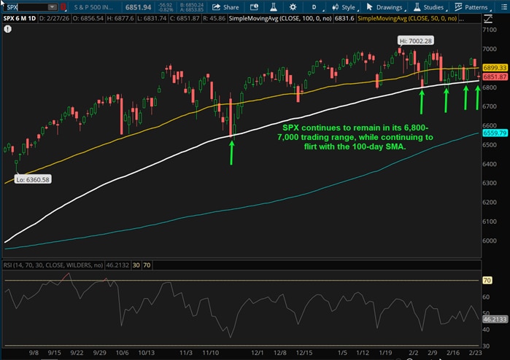Click the O: 6856.54 open value
The height and width of the screenshot is (360, 510).
(88, 18)
